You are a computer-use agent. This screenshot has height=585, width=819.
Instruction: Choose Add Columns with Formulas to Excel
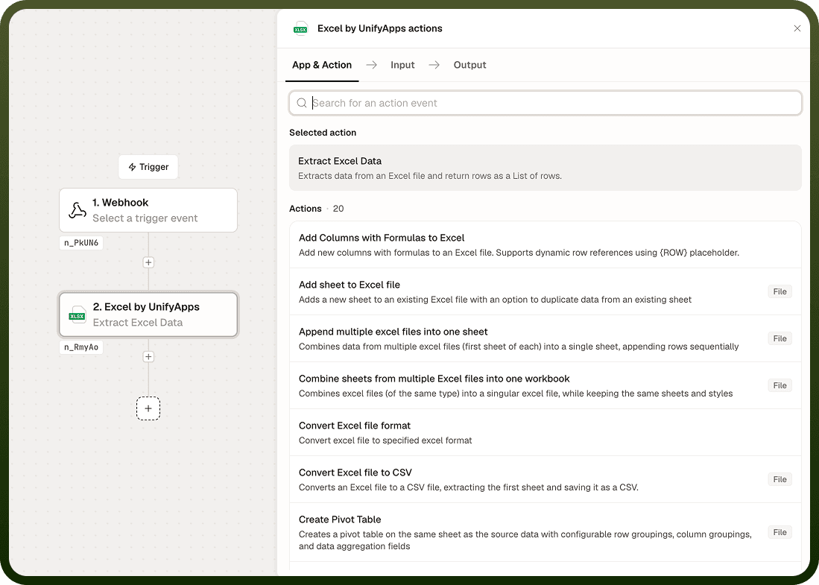(546, 245)
